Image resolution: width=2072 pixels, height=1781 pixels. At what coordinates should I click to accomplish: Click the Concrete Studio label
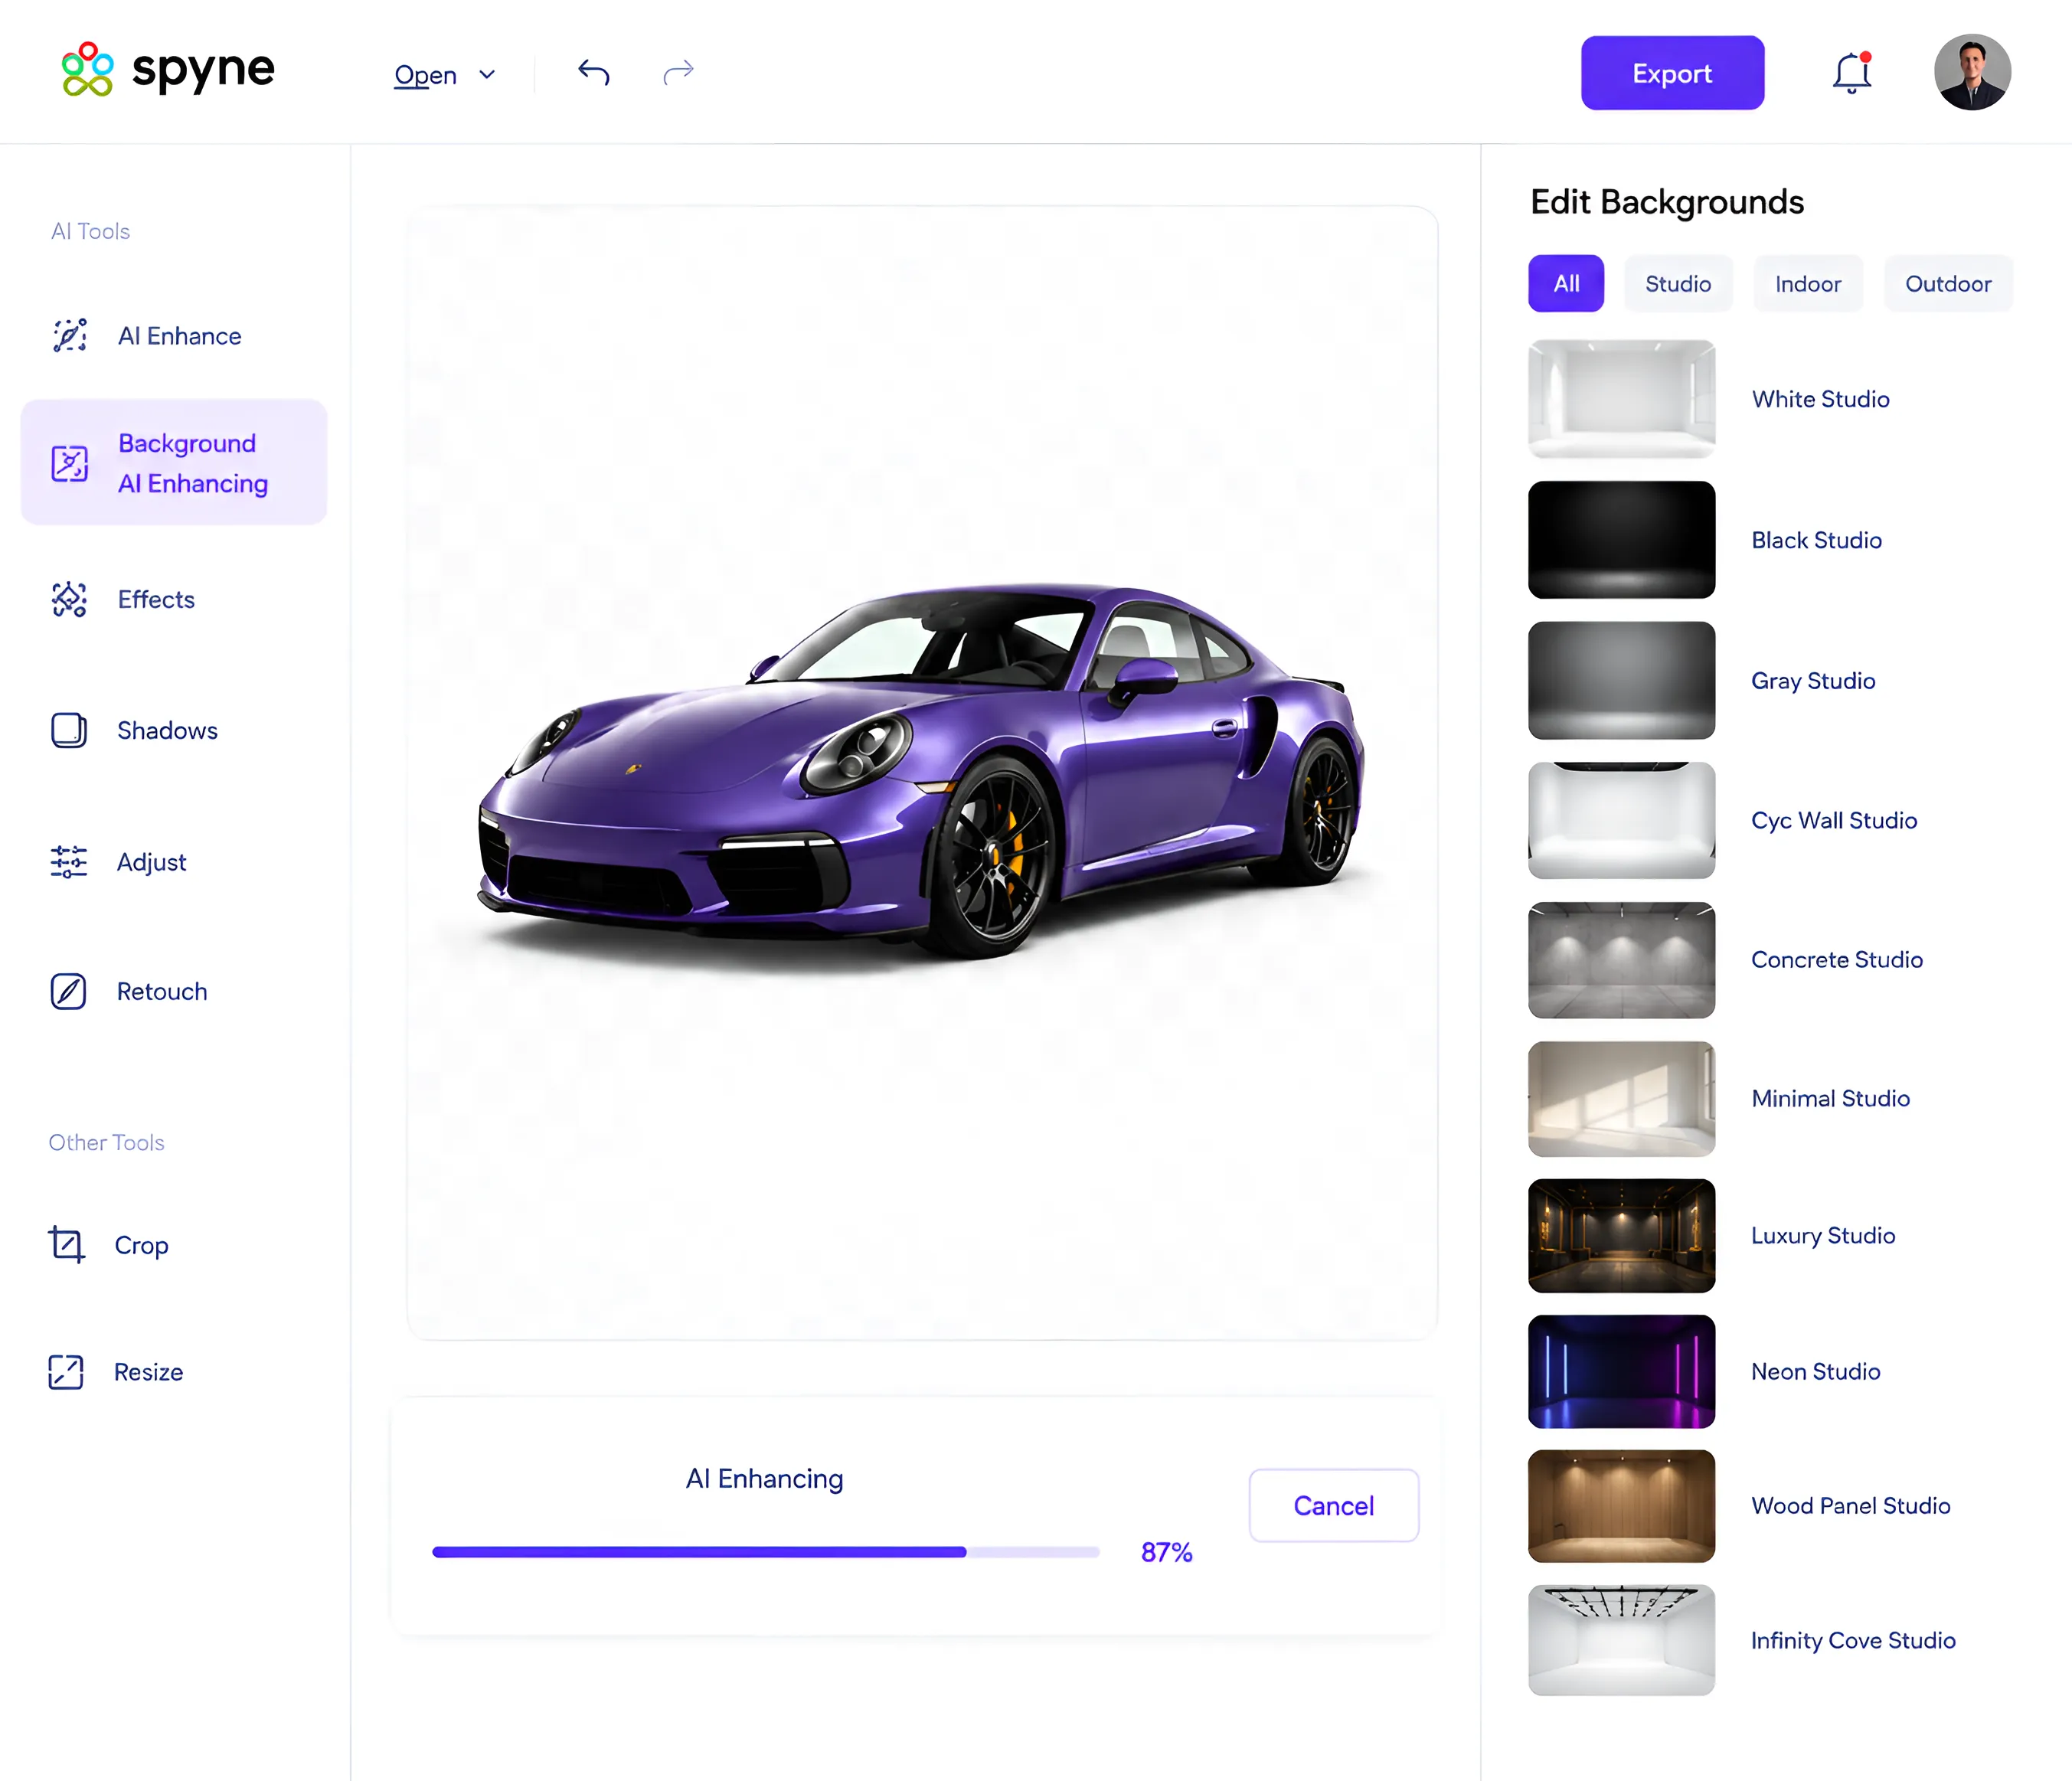pos(1837,960)
